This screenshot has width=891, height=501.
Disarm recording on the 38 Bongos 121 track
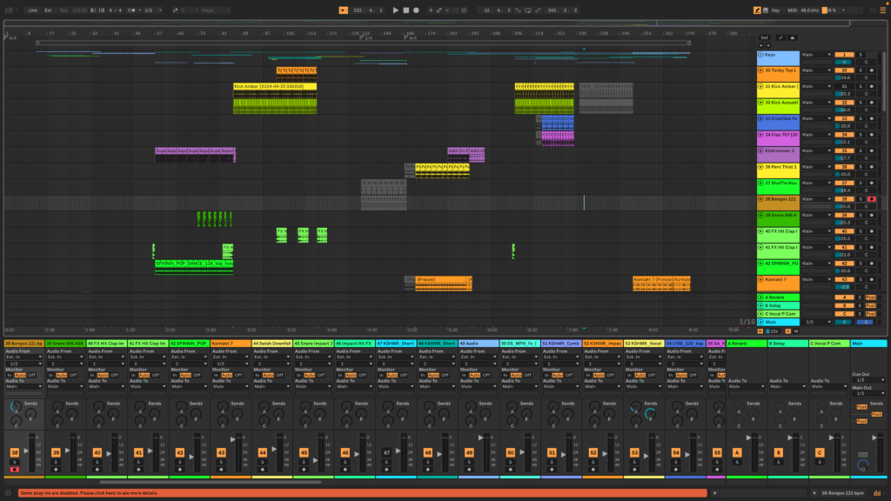pos(871,199)
